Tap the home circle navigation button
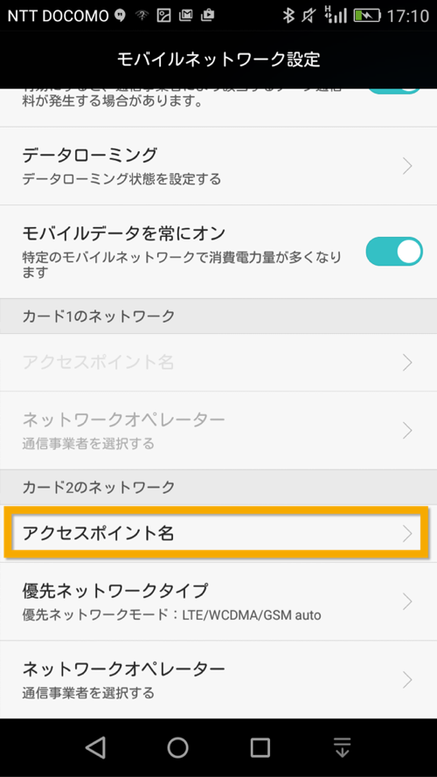Image resolution: width=437 pixels, height=777 pixels. pyautogui.click(x=177, y=746)
